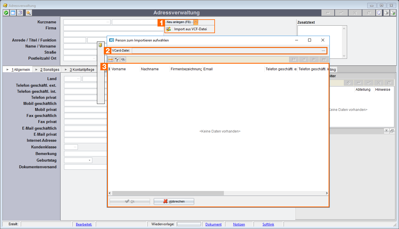The width and height of the screenshot is (399, 229).
Task: Click the Firma input field
Action: [x=114, y=28]
